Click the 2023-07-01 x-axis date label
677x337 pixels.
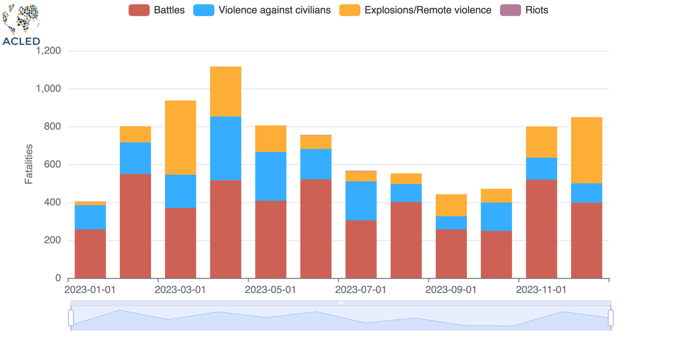pos(361,290)
